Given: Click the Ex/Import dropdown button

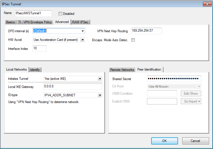Looking at the screenshot, I should (191, 101).
